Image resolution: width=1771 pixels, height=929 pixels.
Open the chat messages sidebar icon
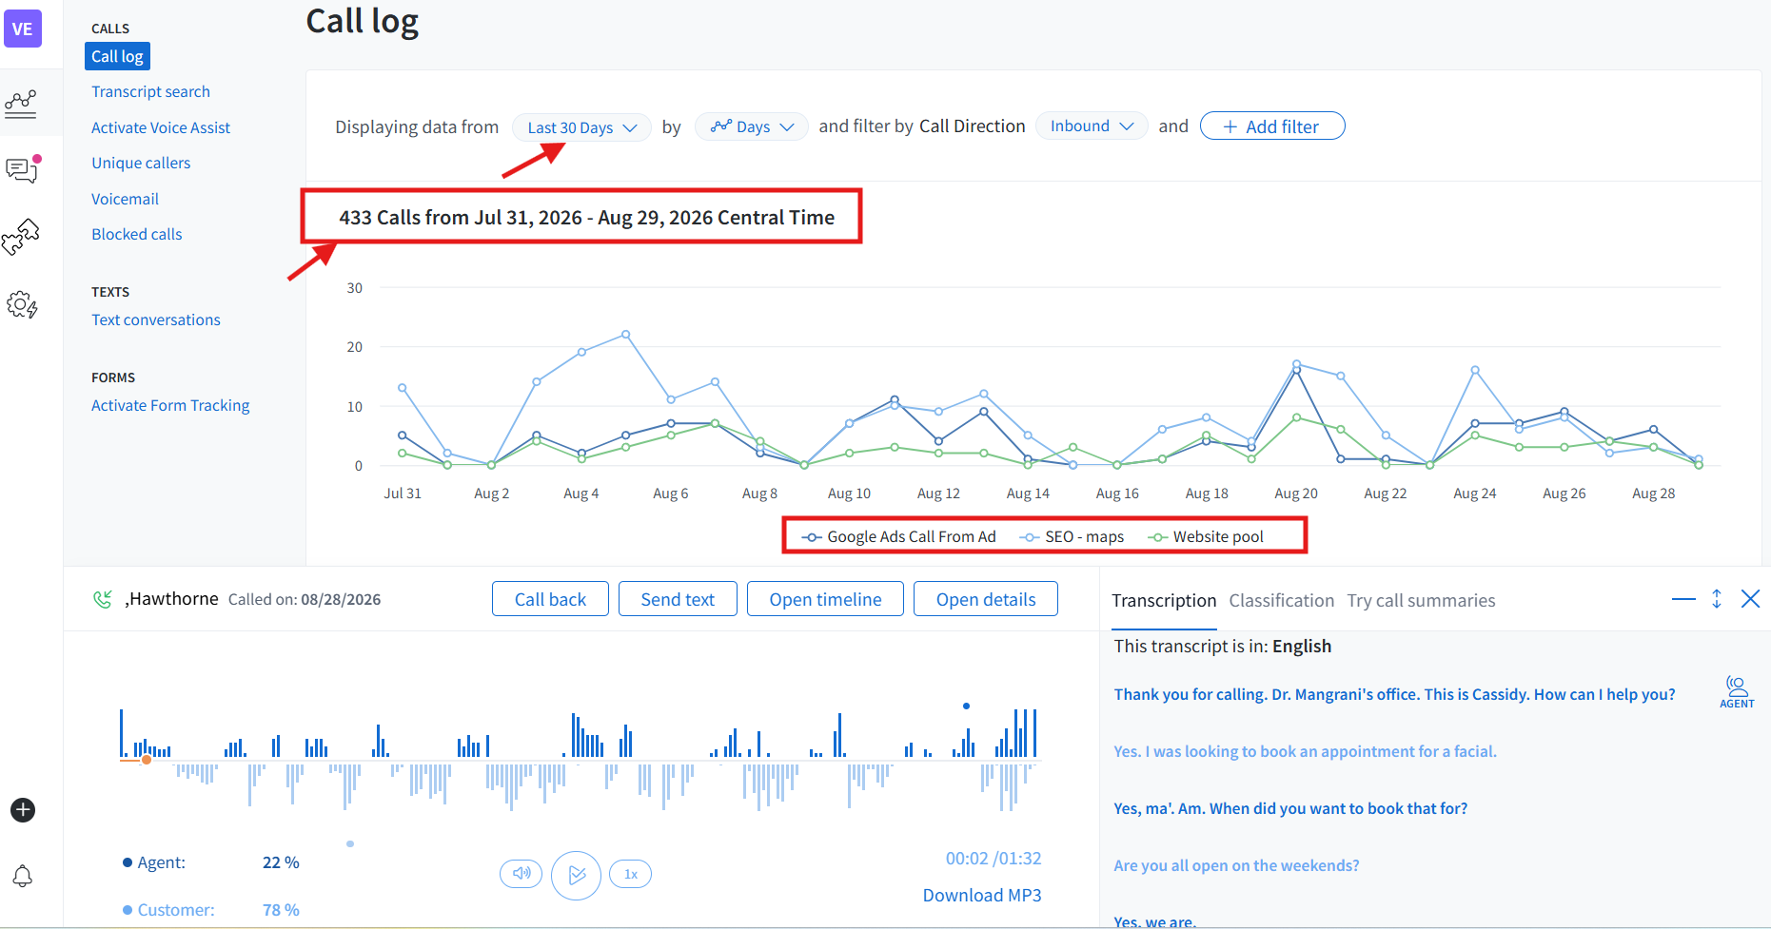[22, 170]
